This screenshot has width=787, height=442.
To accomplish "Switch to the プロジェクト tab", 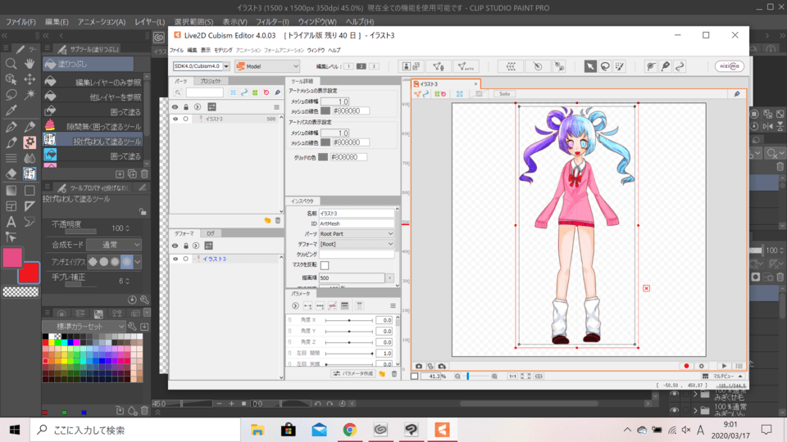I will pos(211,81).
